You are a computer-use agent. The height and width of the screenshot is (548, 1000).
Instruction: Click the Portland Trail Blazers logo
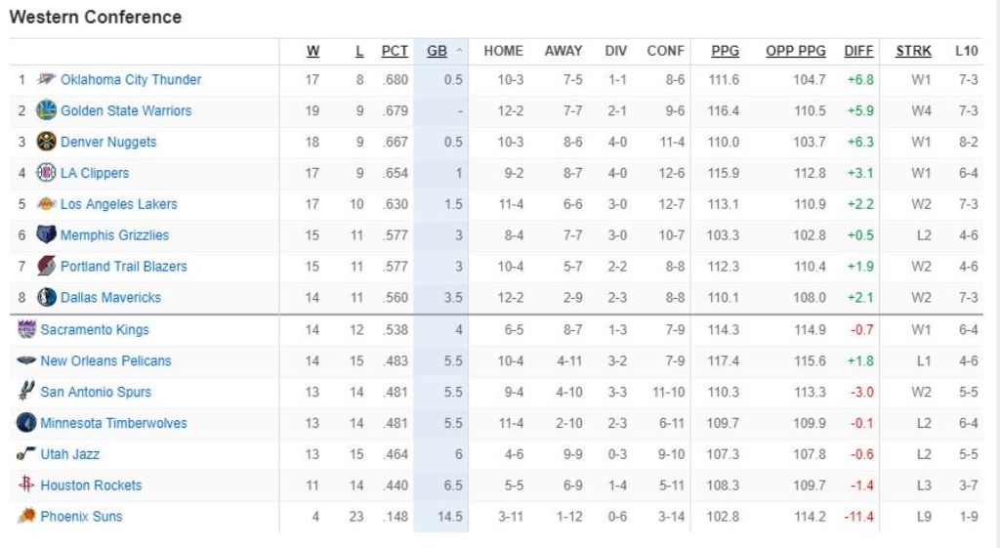pos(46,267)
